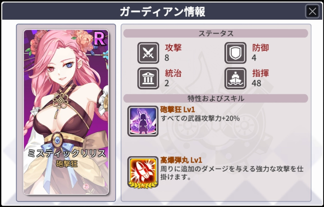
Task: Click the crossed swords attack icon
Action: coord(148,53)
